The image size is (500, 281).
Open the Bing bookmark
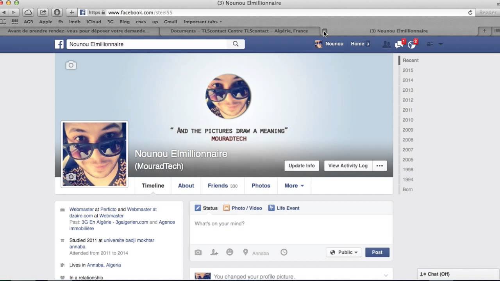coord(125,22)
